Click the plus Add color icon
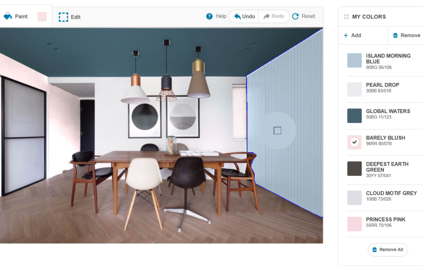This screenshot has width=423, height=270. pos(346,36)
